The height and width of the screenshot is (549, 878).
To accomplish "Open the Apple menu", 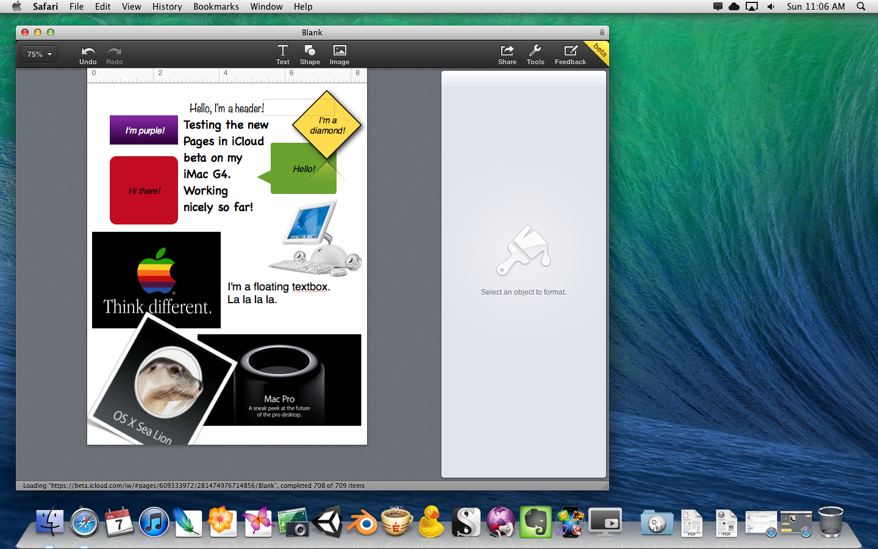I will tap(16, 7).
